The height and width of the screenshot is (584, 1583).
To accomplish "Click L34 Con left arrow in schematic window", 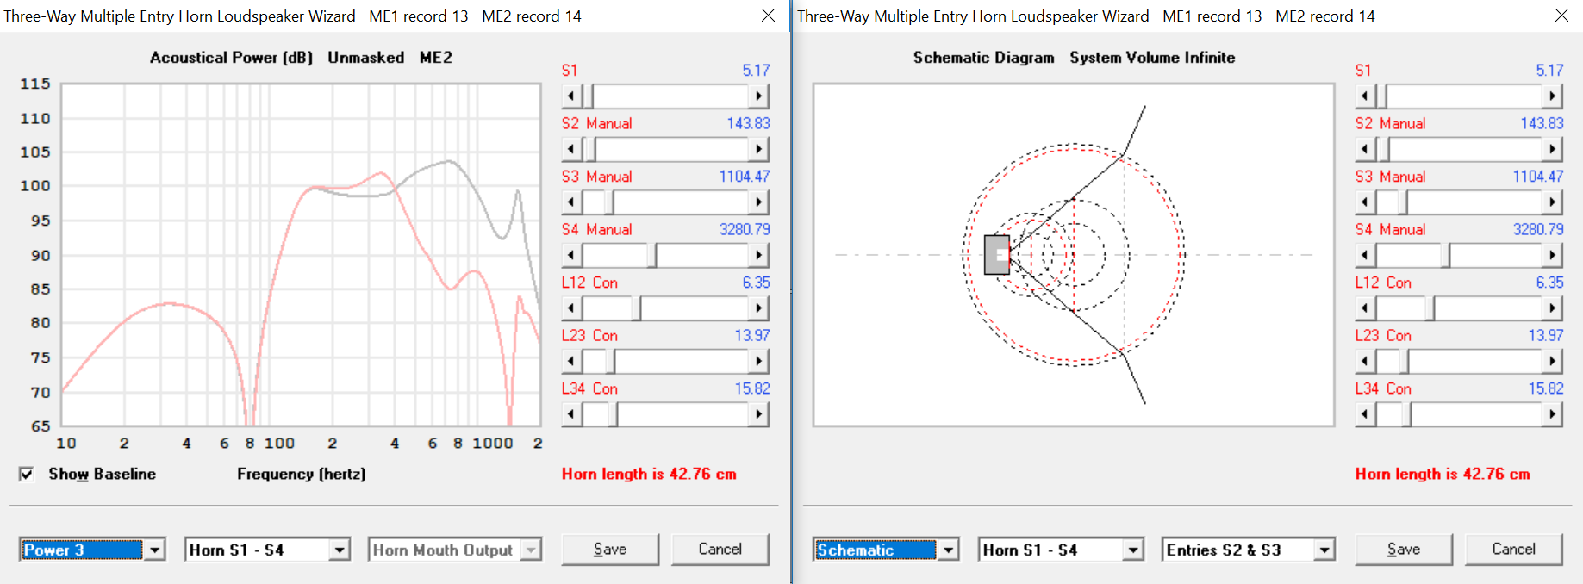I will (x=1366, y=414).
